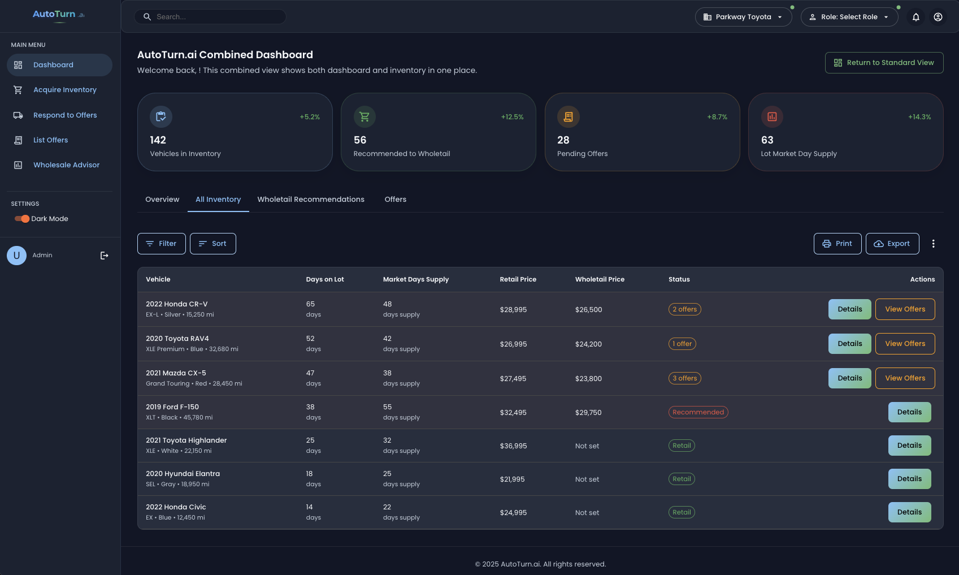Expand the Role: Select Role dropdown

[849, 16]
